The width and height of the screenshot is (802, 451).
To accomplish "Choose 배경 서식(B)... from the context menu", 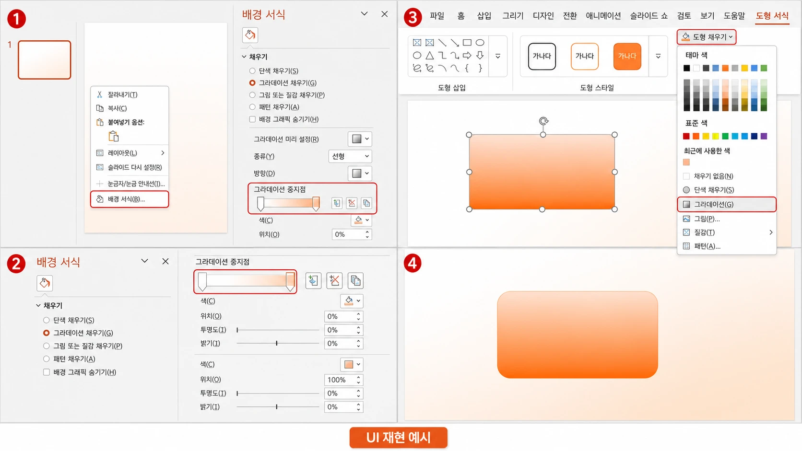I will point(130,199).
